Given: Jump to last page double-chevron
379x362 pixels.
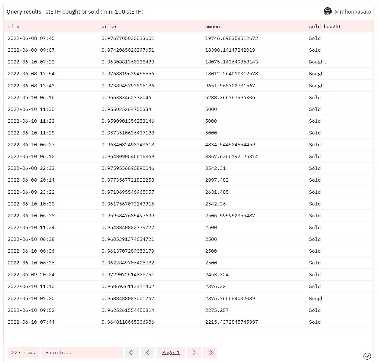Looking at the screenshot, I should pos(210,352).
